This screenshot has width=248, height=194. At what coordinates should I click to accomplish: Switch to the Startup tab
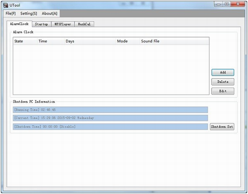coord(41,24)
